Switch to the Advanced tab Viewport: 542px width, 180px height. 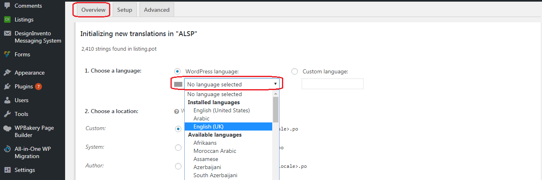[x=157, y=10]
